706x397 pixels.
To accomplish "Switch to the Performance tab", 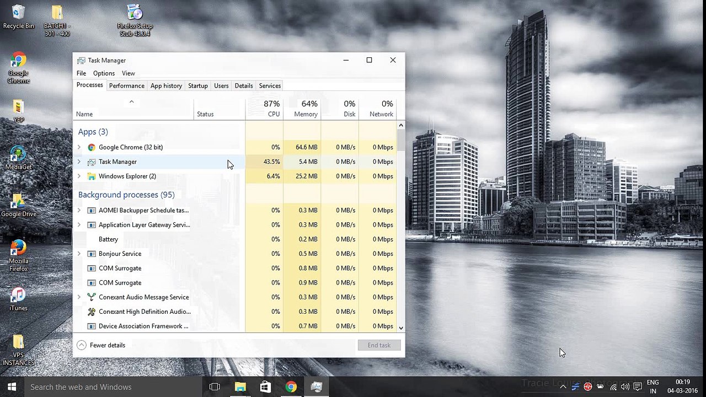I will 127,85.
